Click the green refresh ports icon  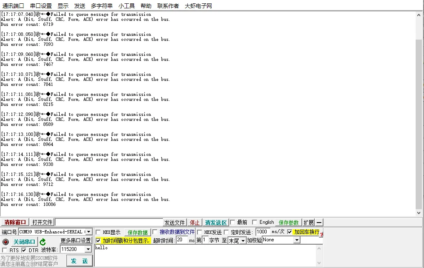coord(43,242)
